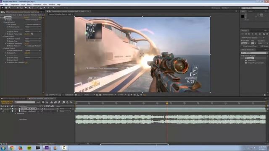Select the Pan Behind tool
Viewport: 269px width, 151px height.
coord(21,8)
